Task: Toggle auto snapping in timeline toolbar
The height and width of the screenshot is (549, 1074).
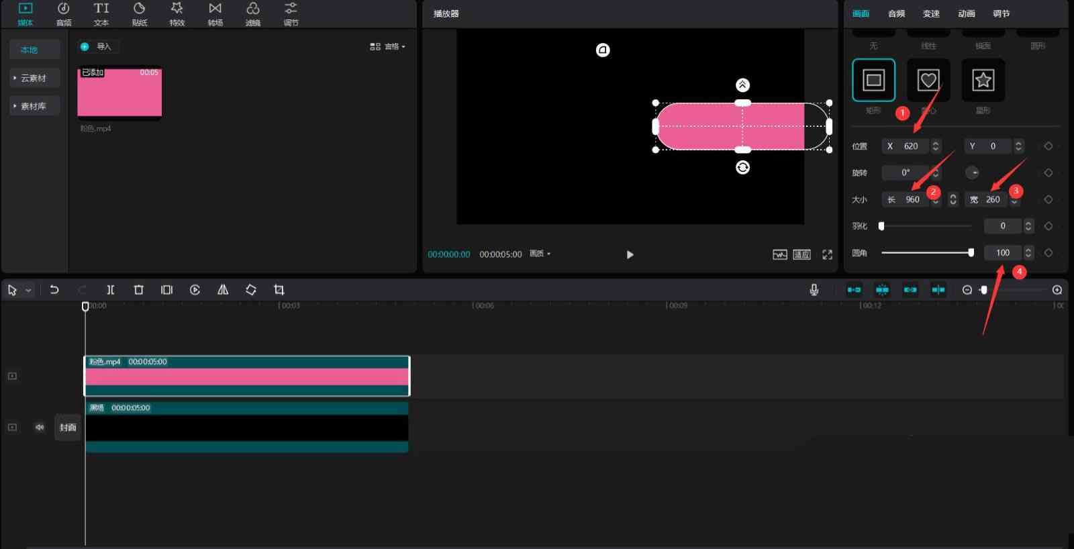Action: pos(883,290)
